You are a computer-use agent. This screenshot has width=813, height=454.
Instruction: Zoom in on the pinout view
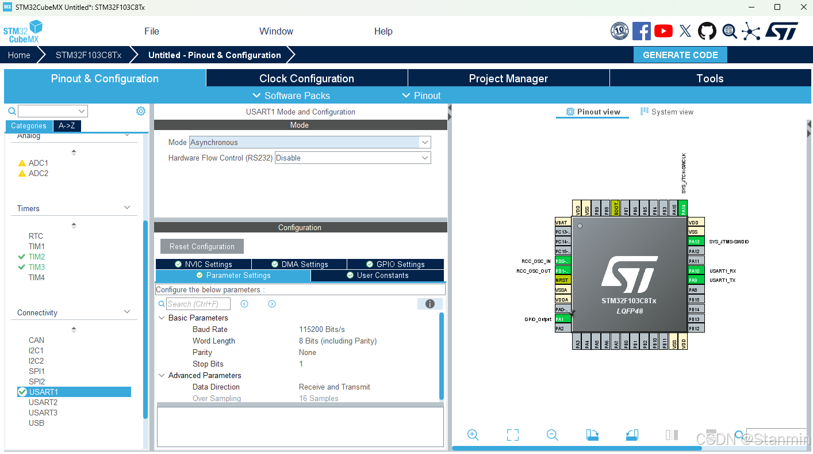click(473, 435)
